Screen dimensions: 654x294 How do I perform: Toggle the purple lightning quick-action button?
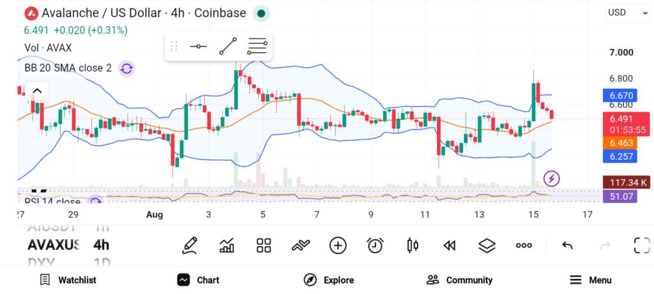(551, 179)
